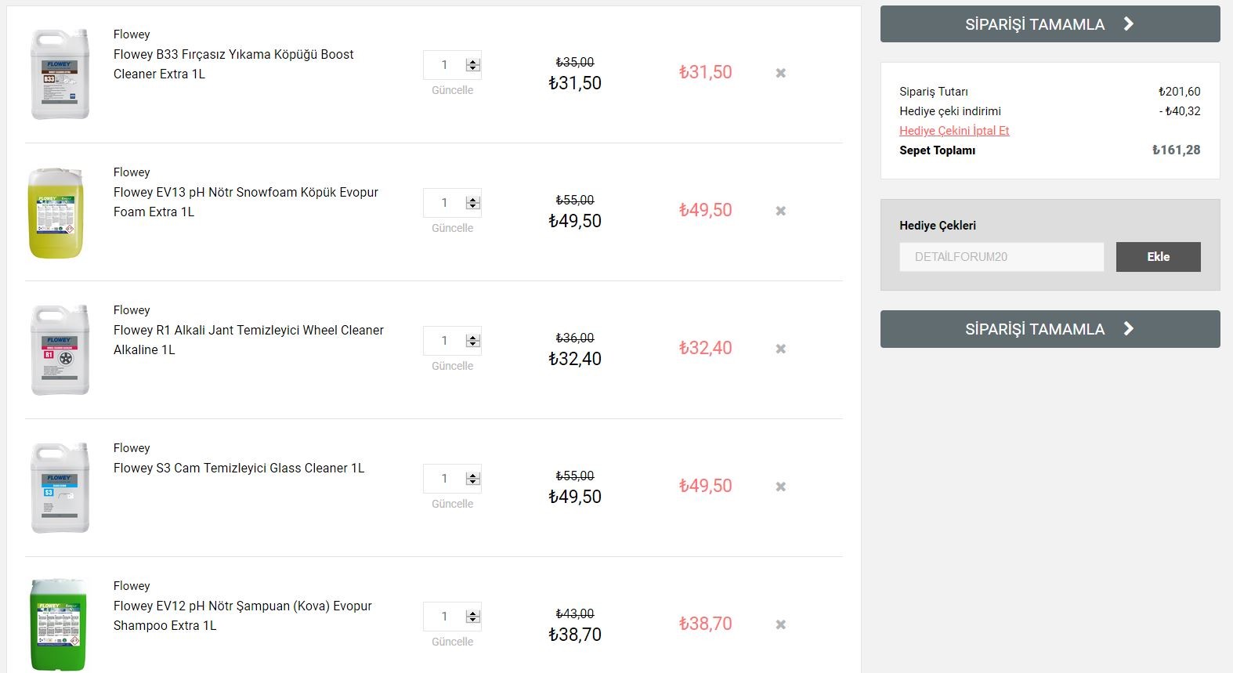Click the B33 Boost Cleaner quantity stepper
Screen dimensions: 1233x673
[472, 65]
